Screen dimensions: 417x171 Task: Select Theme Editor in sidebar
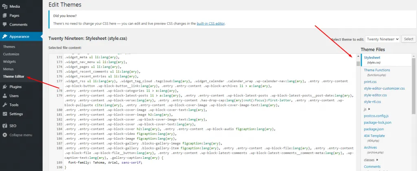click(x=13, y=76)
